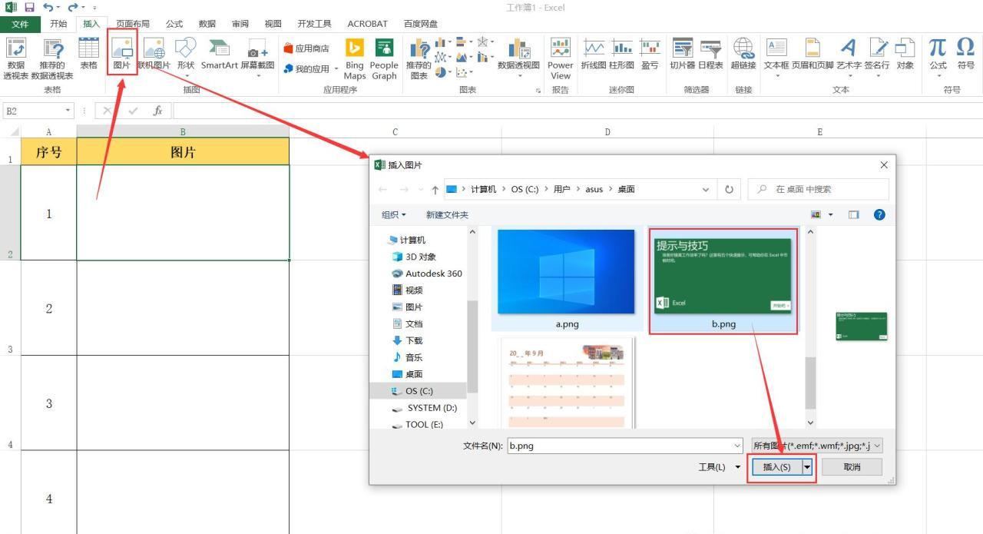
Task: Insert 数据透视图 pivot chart
Action: tap(518, 57)
